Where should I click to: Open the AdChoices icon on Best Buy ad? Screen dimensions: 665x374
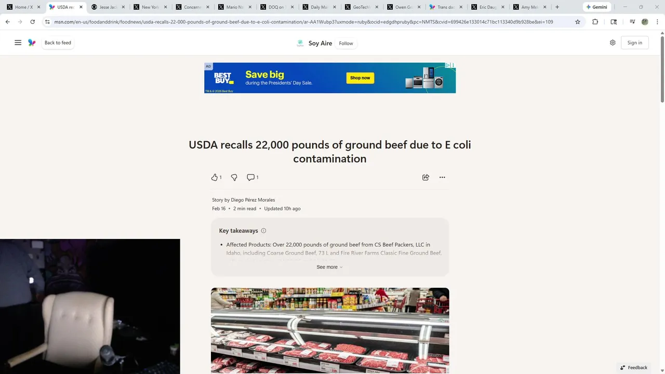click(x=447, y=65)
